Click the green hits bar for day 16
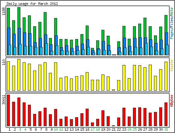175x133 pixels. [x=87, y=33]
